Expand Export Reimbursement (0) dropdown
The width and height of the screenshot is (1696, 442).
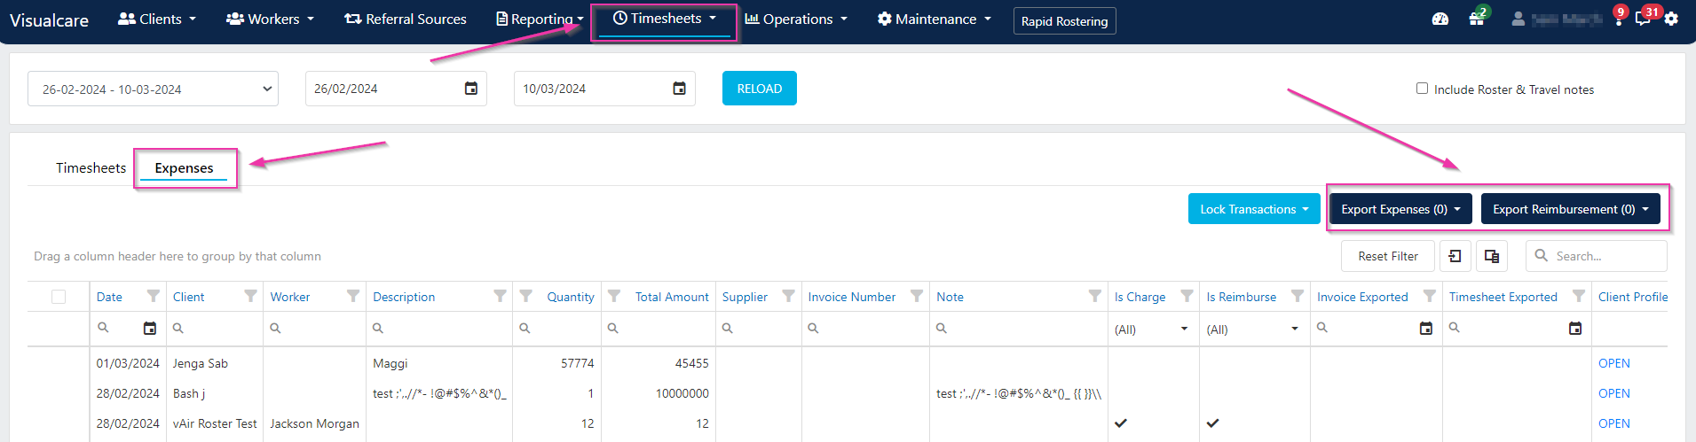click(1570, 209)
